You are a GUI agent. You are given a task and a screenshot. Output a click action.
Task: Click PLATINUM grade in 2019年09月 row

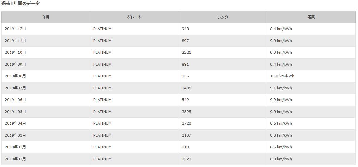(102, 65)
